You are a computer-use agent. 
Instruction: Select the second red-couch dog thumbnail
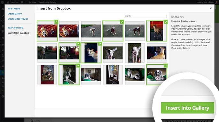click(x=69, y=31)
